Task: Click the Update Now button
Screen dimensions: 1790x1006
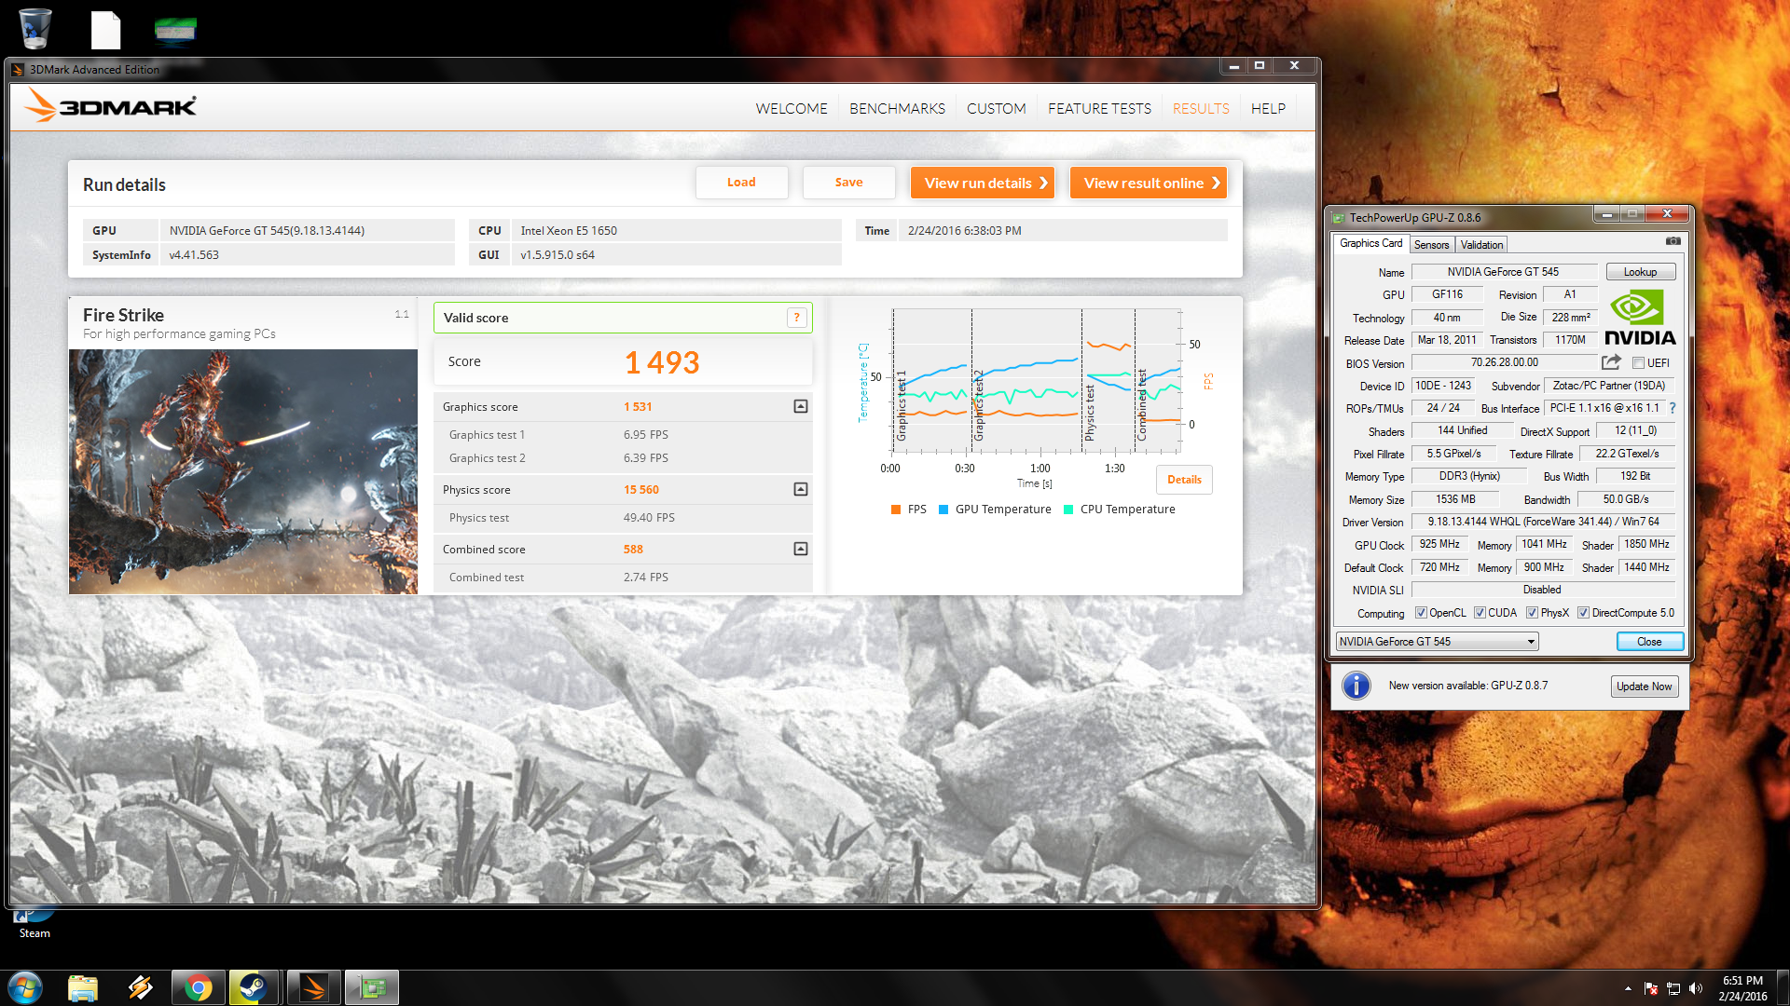Action: pos(1644,687)
